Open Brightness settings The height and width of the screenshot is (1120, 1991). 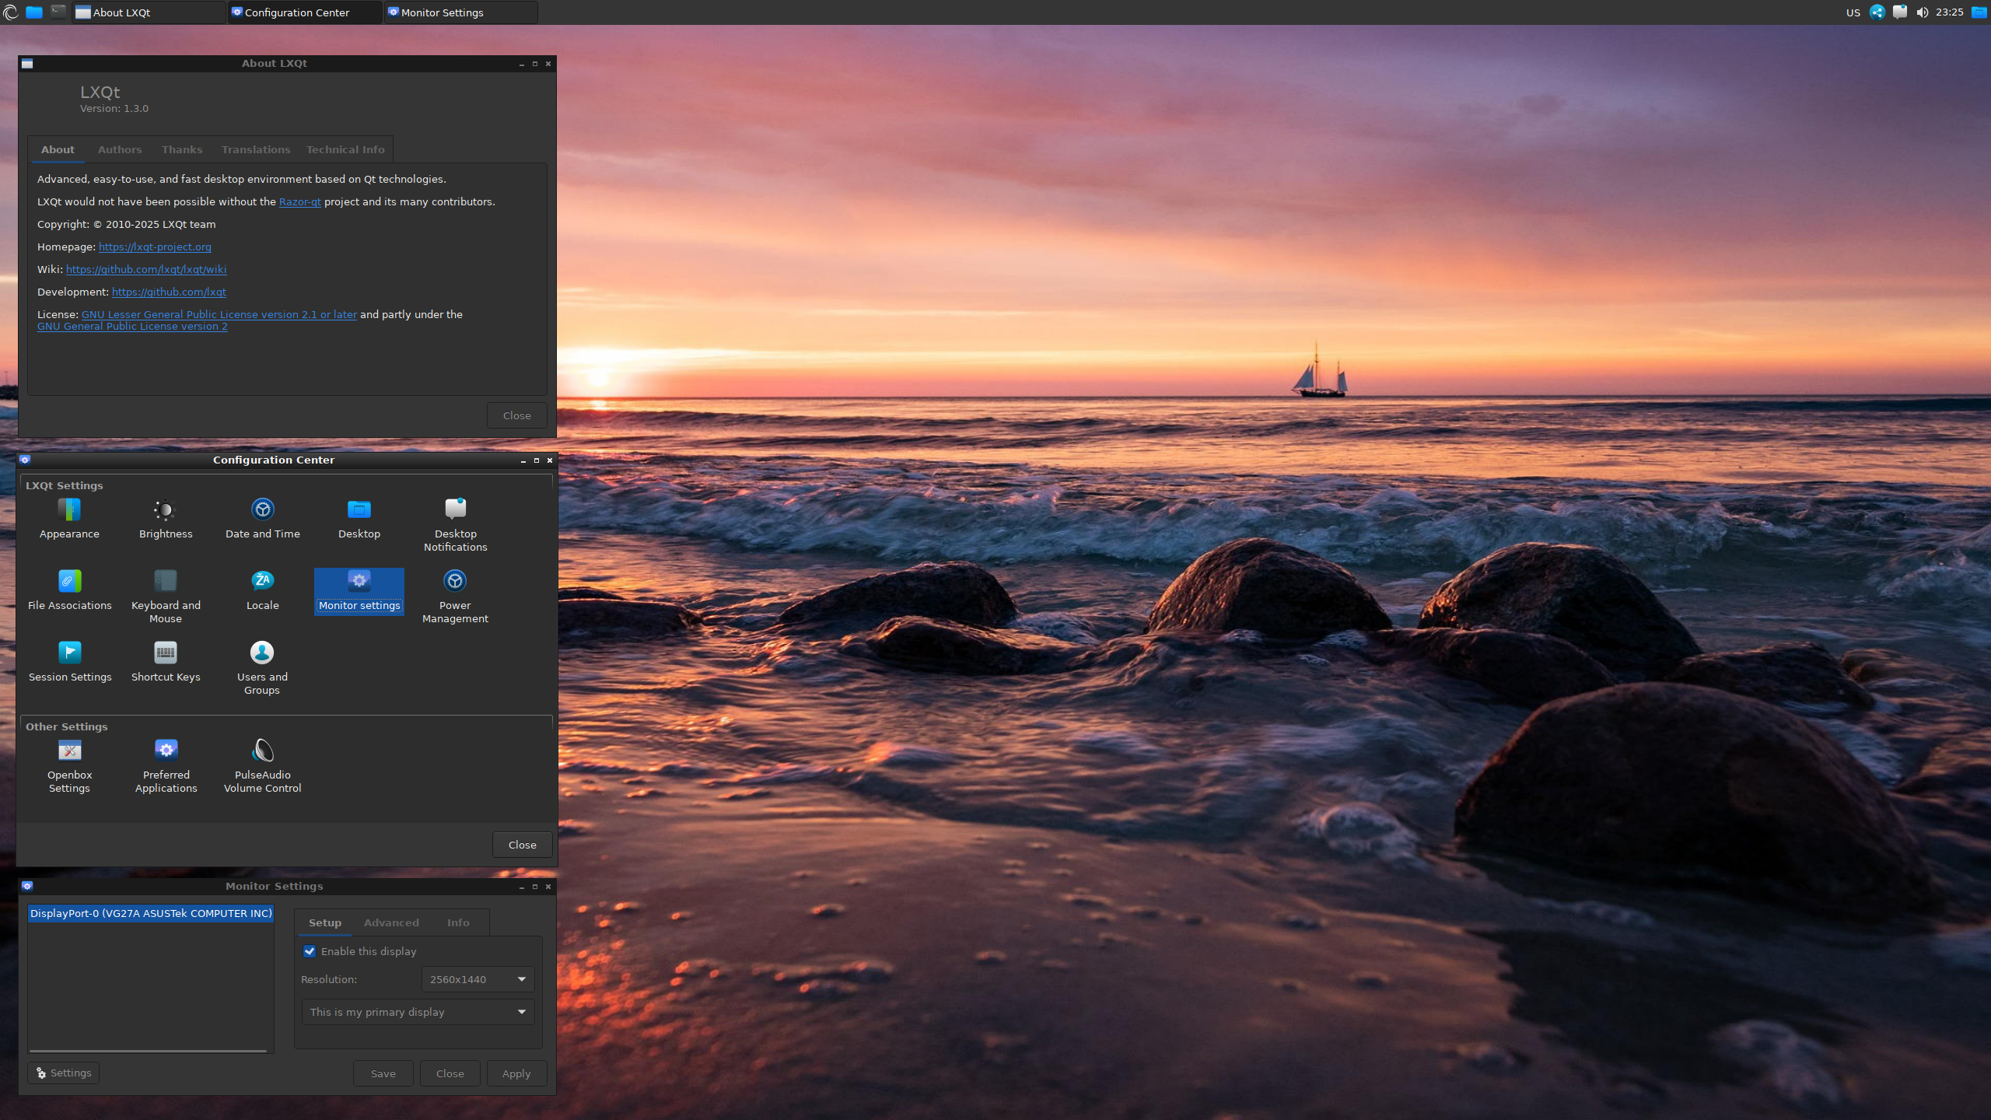tap(165, 510)
